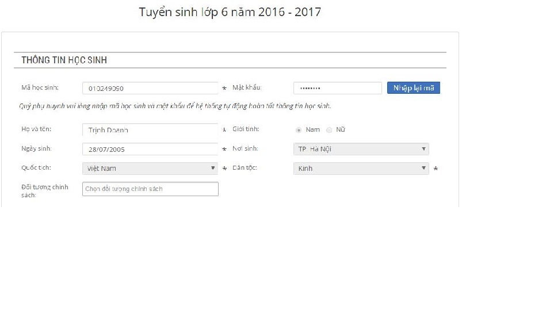This screenshot has width=546, height=321.
Task: Click the Chọn đối tượng chính sách field
Action: click(x=150, y=189)
